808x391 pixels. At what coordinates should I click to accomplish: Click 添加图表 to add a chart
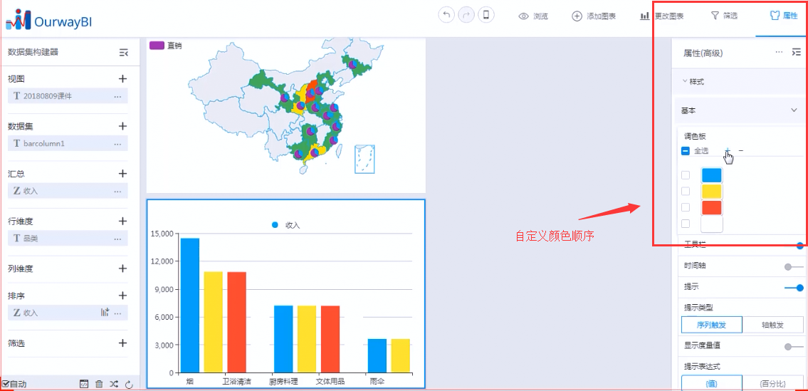594,16
